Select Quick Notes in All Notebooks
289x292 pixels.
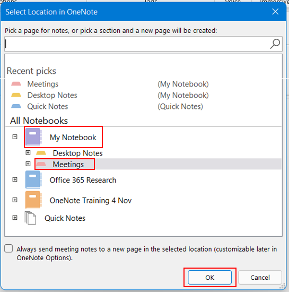point(65,218)
